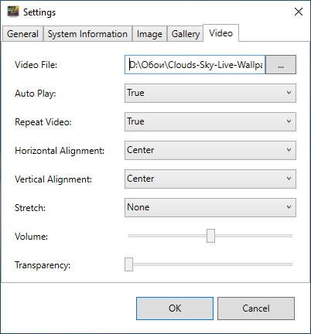311x334 pixels.
Task: Click the Video File path field
Action: tap(195, 65)
